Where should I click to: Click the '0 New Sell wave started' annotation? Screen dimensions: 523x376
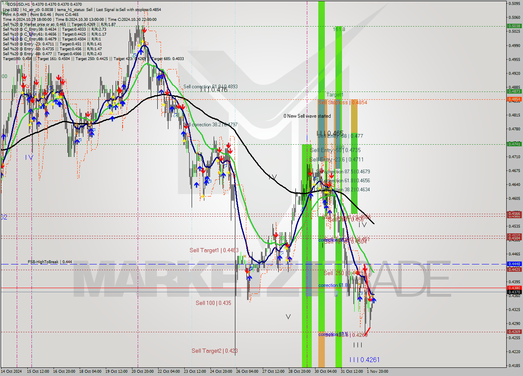[x=307, y=116]
